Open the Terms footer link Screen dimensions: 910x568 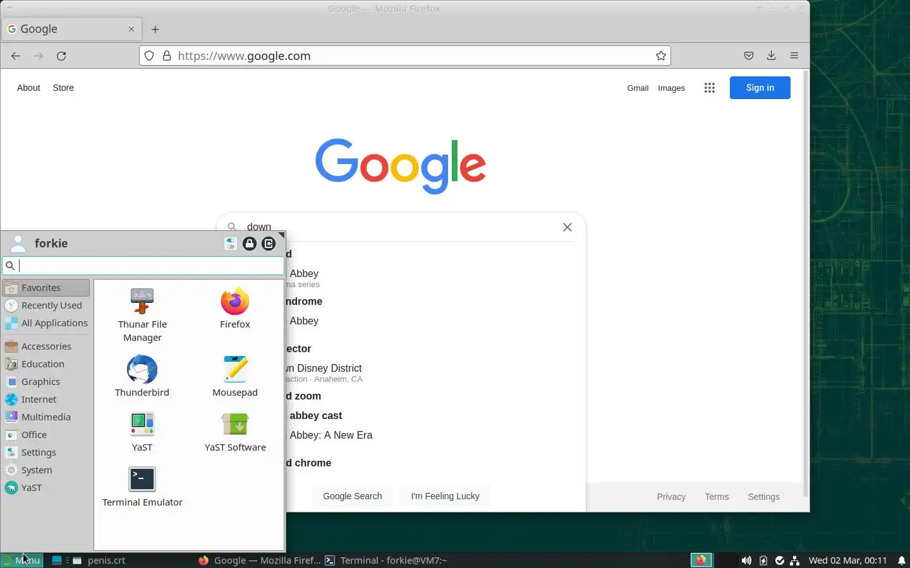click(x=717, y=497)
